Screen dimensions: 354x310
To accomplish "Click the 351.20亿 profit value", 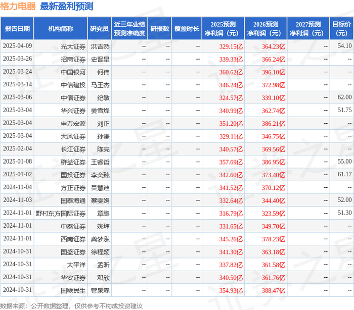I will coord(231,124).
